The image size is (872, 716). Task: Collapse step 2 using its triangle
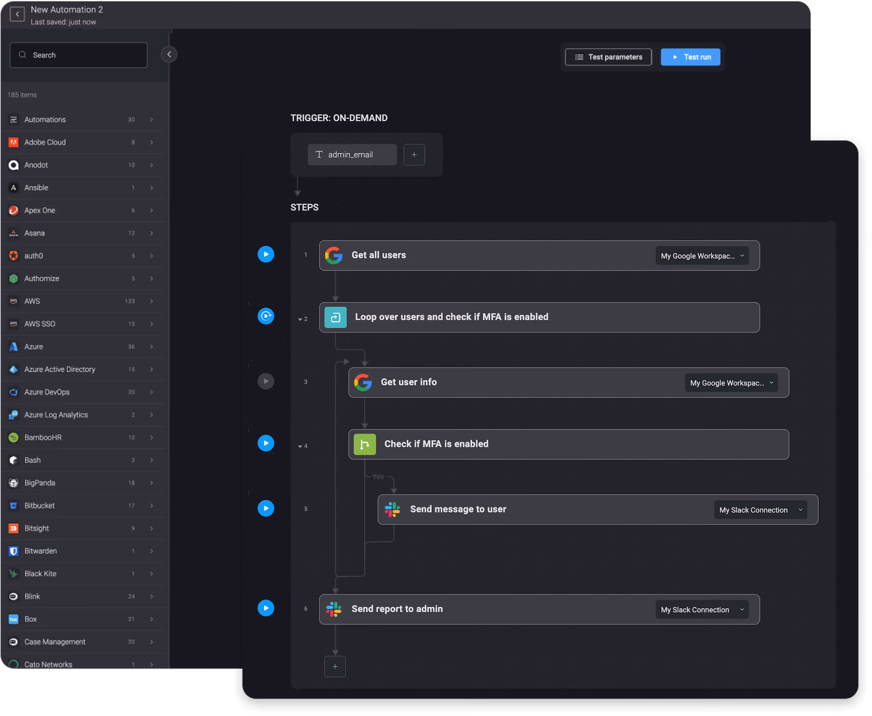click(300, 319)
